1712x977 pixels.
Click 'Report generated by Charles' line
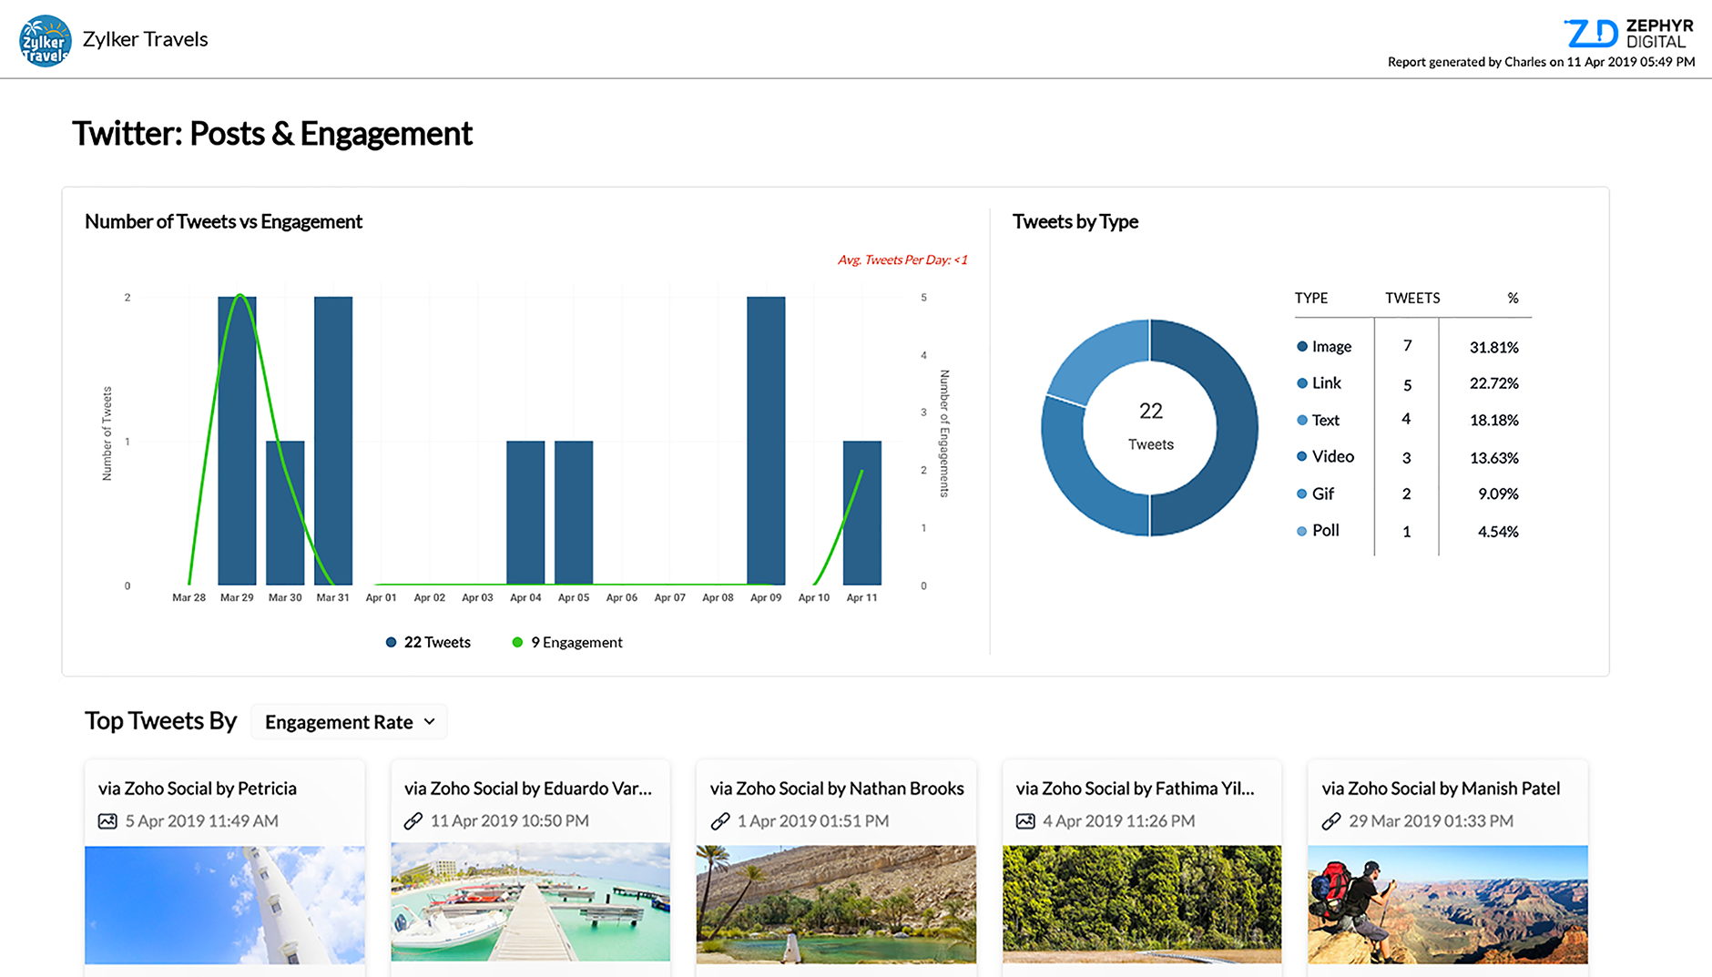click(1541, 63)
